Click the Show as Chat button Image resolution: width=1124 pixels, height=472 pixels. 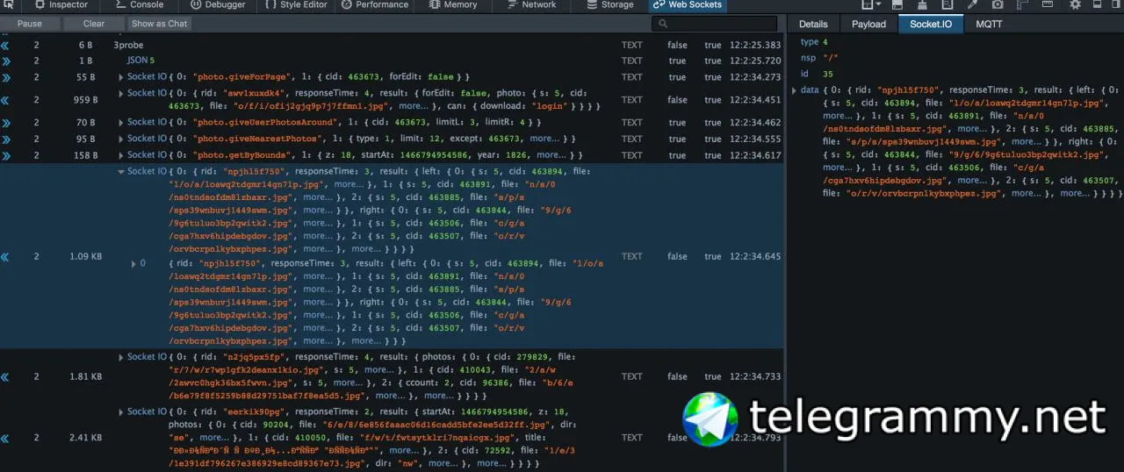click(160, 24)
